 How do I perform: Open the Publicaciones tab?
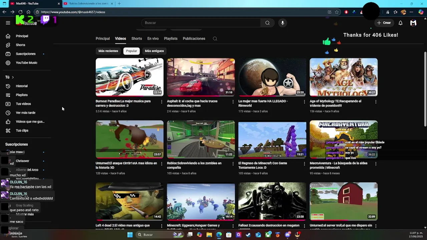tap(194, 39)
